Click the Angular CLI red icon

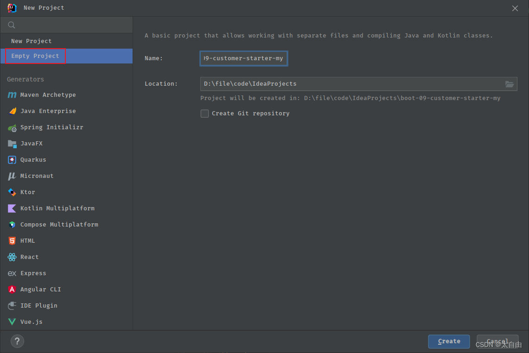coord(12,289)
